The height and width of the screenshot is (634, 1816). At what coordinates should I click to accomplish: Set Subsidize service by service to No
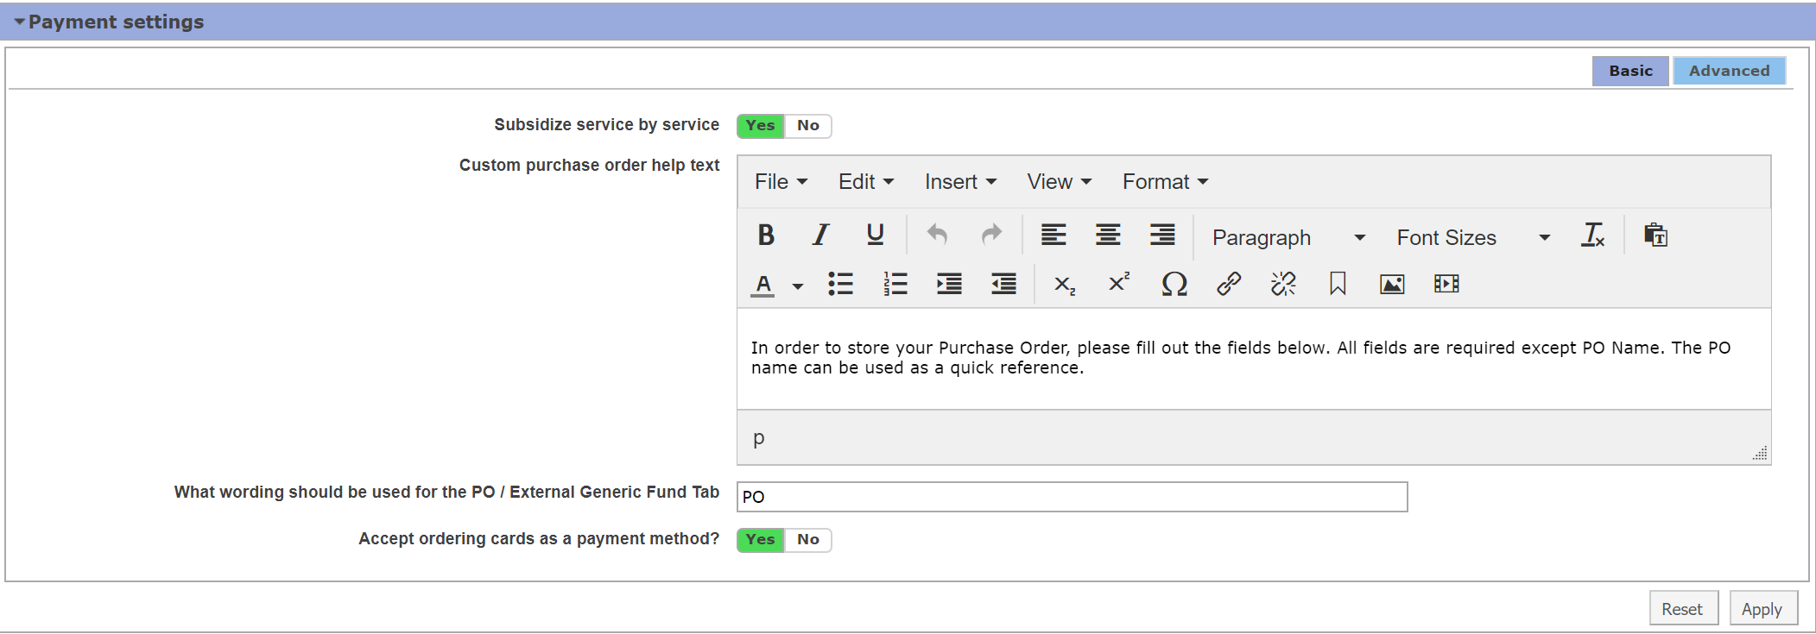click(x=808, y=126)
